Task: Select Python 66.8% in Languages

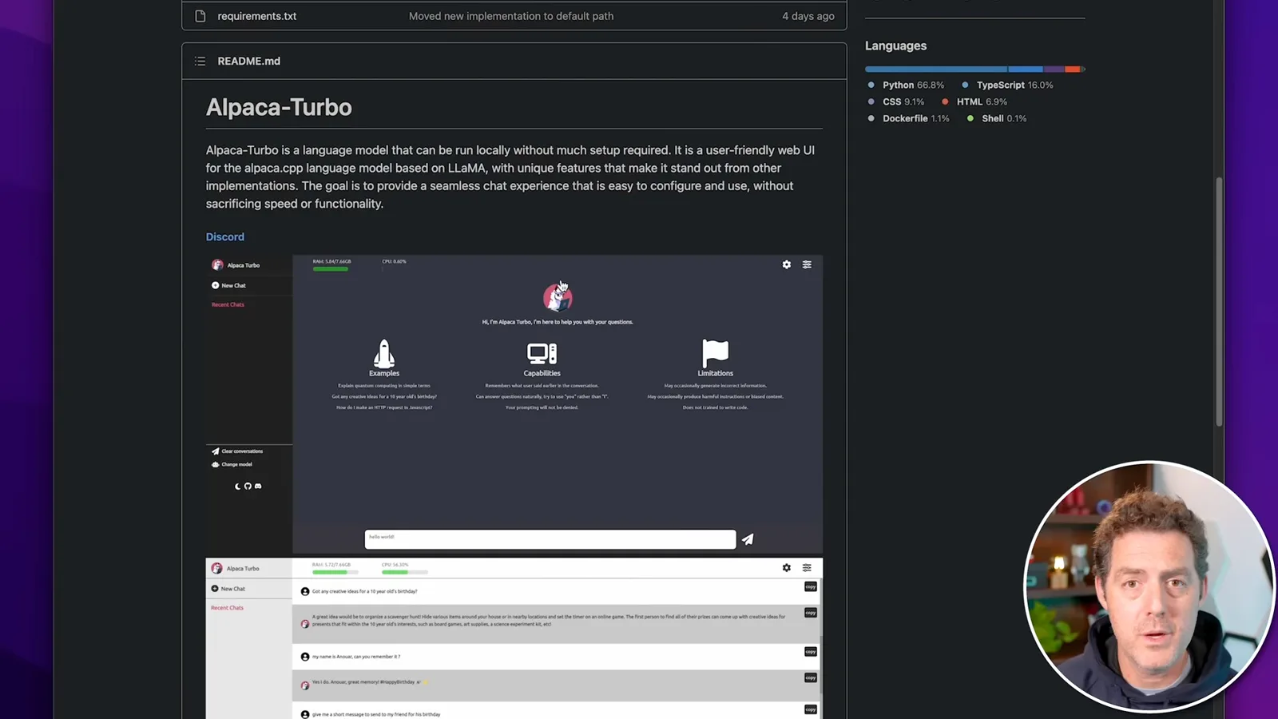Action: pyautogui.click(x=913, y=85)
